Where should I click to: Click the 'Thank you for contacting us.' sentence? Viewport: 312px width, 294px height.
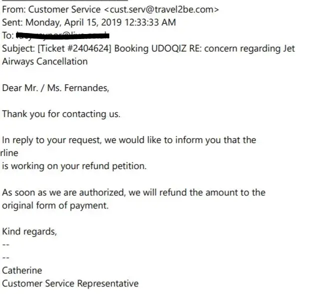pyautogui.click(x=61, y=114)
